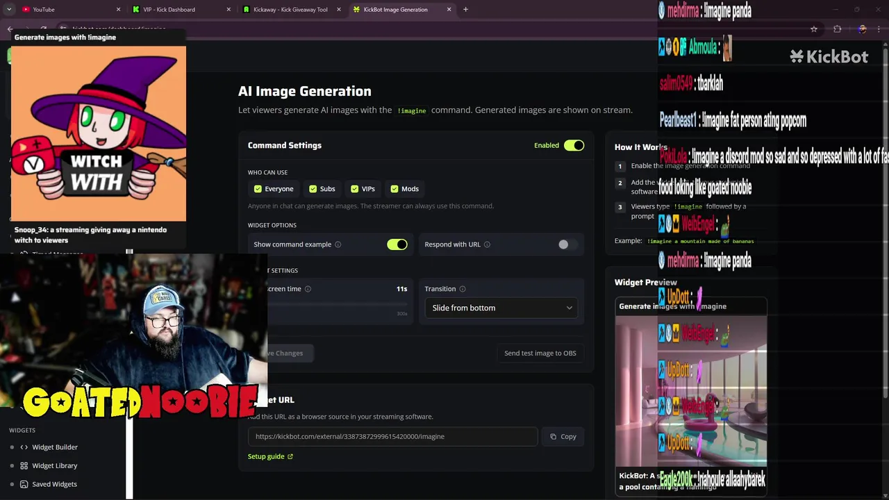Click the YouTube tab favicon
This screenshot has width=889, height=500.
26,10
